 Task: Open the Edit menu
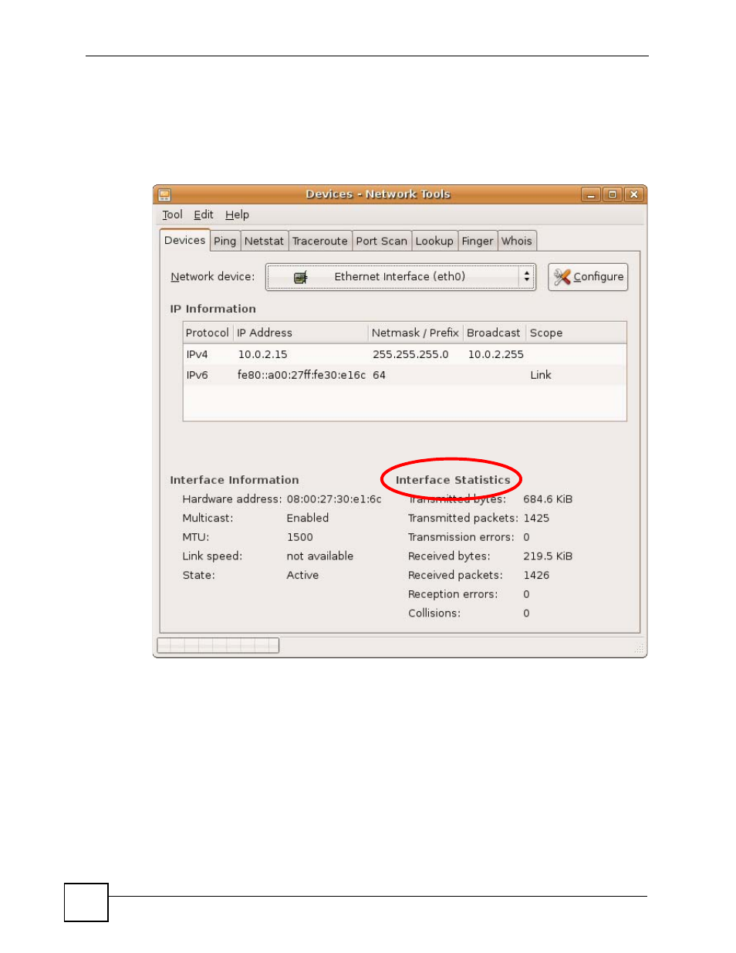(204, 215)
